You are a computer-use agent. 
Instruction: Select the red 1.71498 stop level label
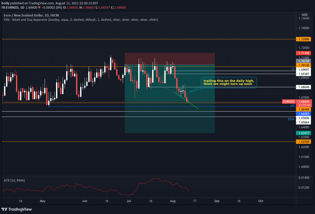(x=304, y=53)
